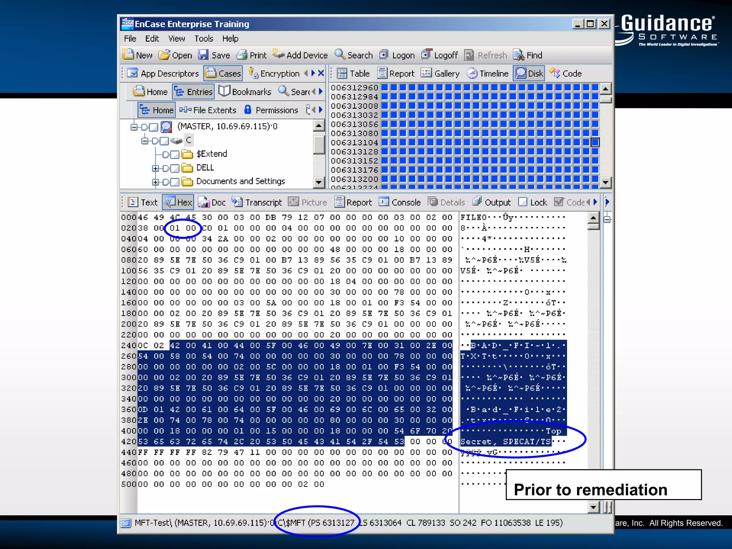Select the Disk view button
Screen dimensions: 732x549
[x=529, y=73]
